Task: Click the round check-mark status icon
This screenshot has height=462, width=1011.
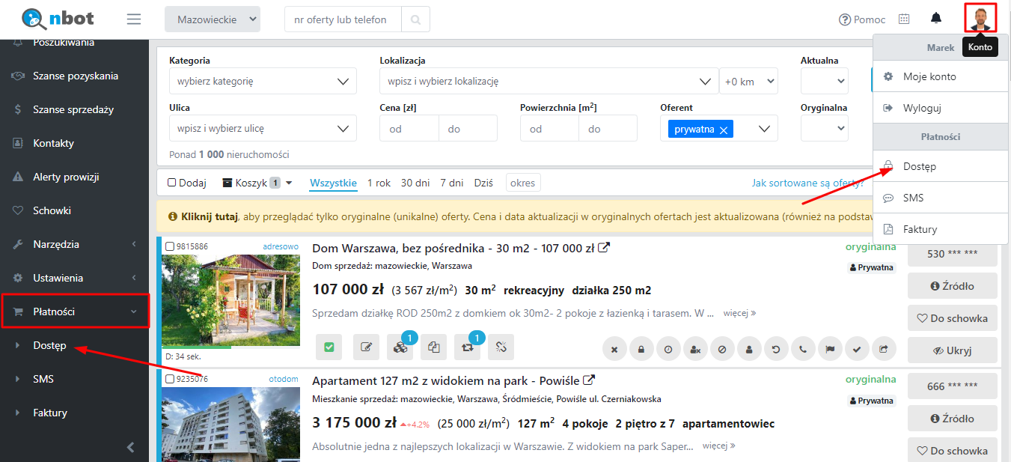Action: click(x=857, y=349)
